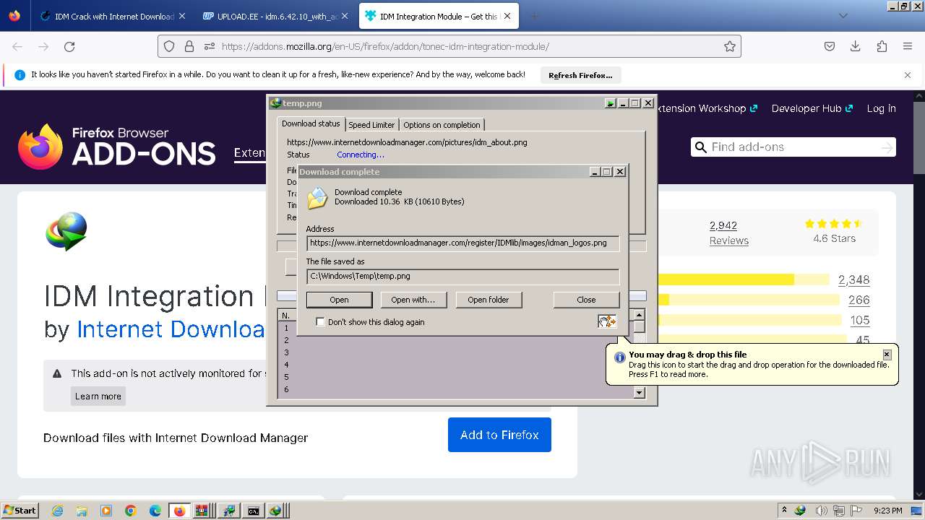Open Internet Explorer from taskbar

coord(58,511)
